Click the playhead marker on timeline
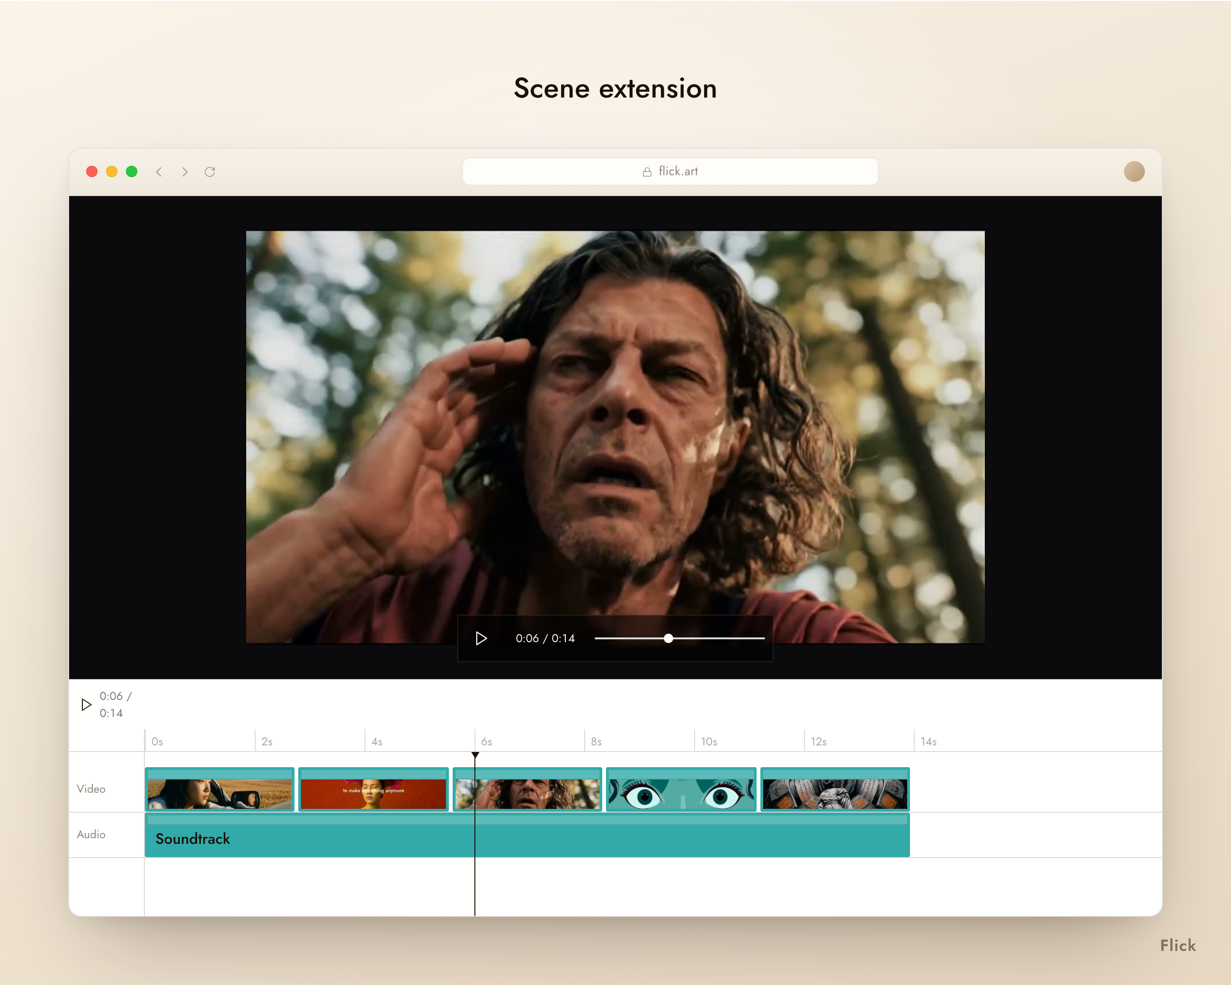The image size is (1231, 985). pyautogui.click(x=475, y=755)
